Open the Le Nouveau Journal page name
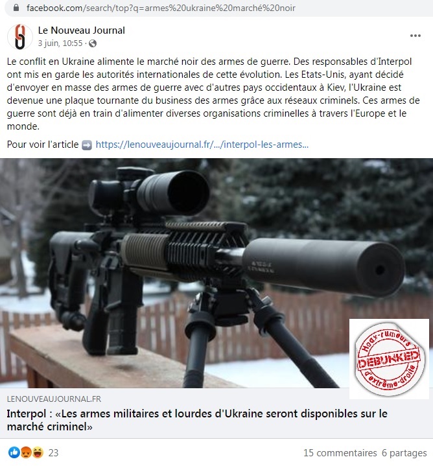433x466 pixels. tap(82, 30)
